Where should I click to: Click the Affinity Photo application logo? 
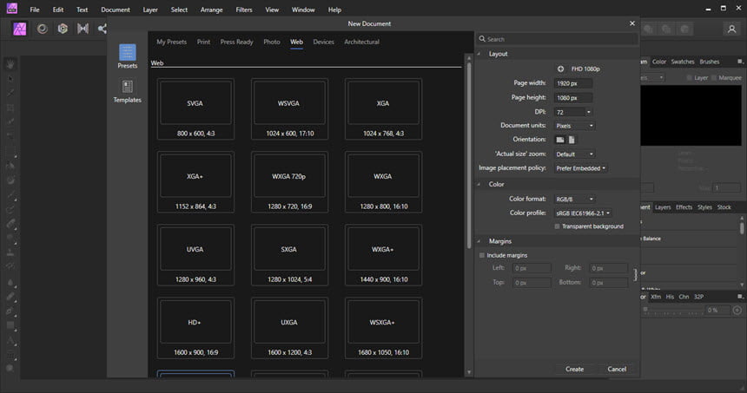tap(11, 8)
